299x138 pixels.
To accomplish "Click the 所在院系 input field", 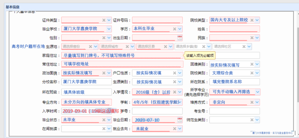I will pos(234,82).
